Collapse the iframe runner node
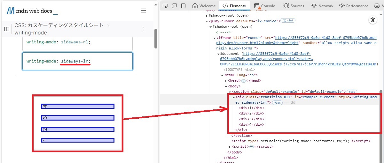The width and height of the screenshot is (384, 163). click(x=214, y=38)
